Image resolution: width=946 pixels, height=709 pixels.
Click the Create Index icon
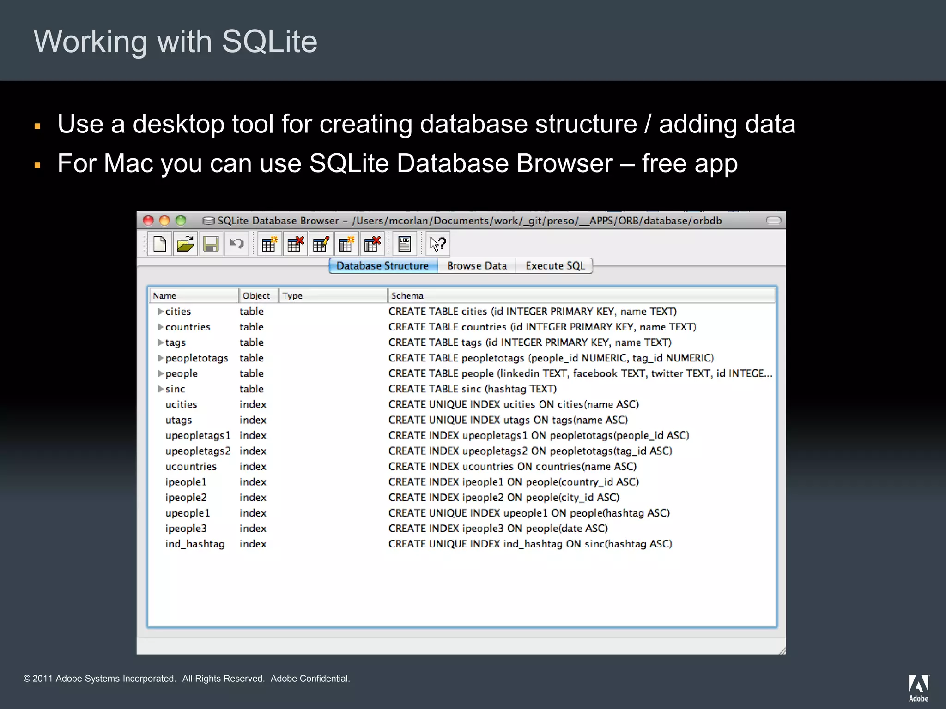[x=346, y=244]
